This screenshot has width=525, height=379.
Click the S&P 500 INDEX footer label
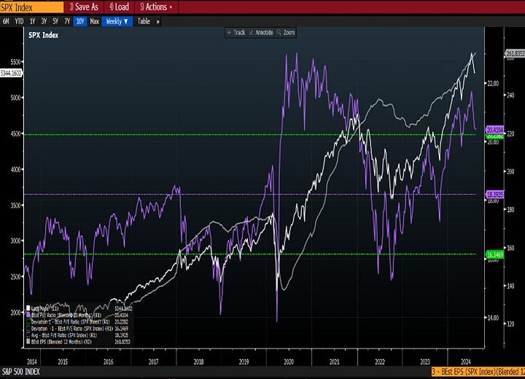pos(20,372)
